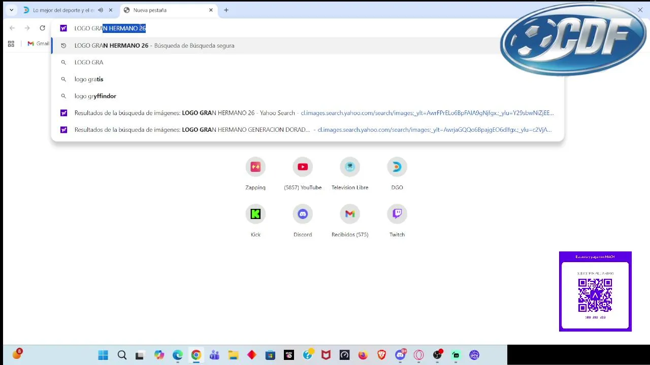Open Yahoo image results 'GRAN HERMANO 26'

click(x=308, y=113)
